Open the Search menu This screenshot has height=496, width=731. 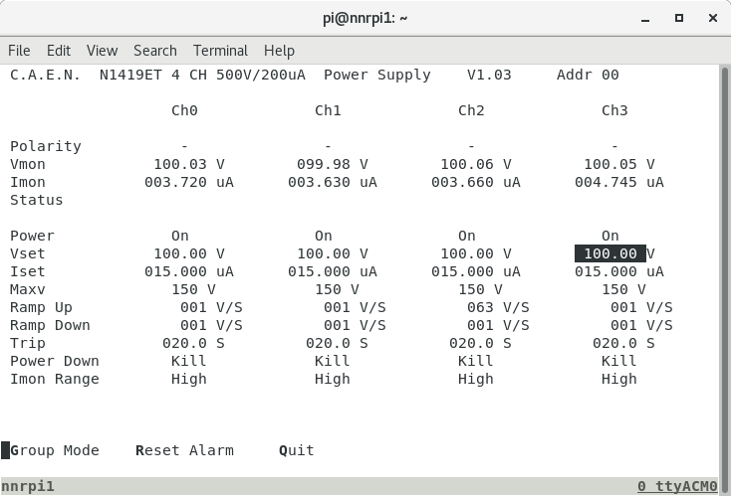tap(154, 51)
